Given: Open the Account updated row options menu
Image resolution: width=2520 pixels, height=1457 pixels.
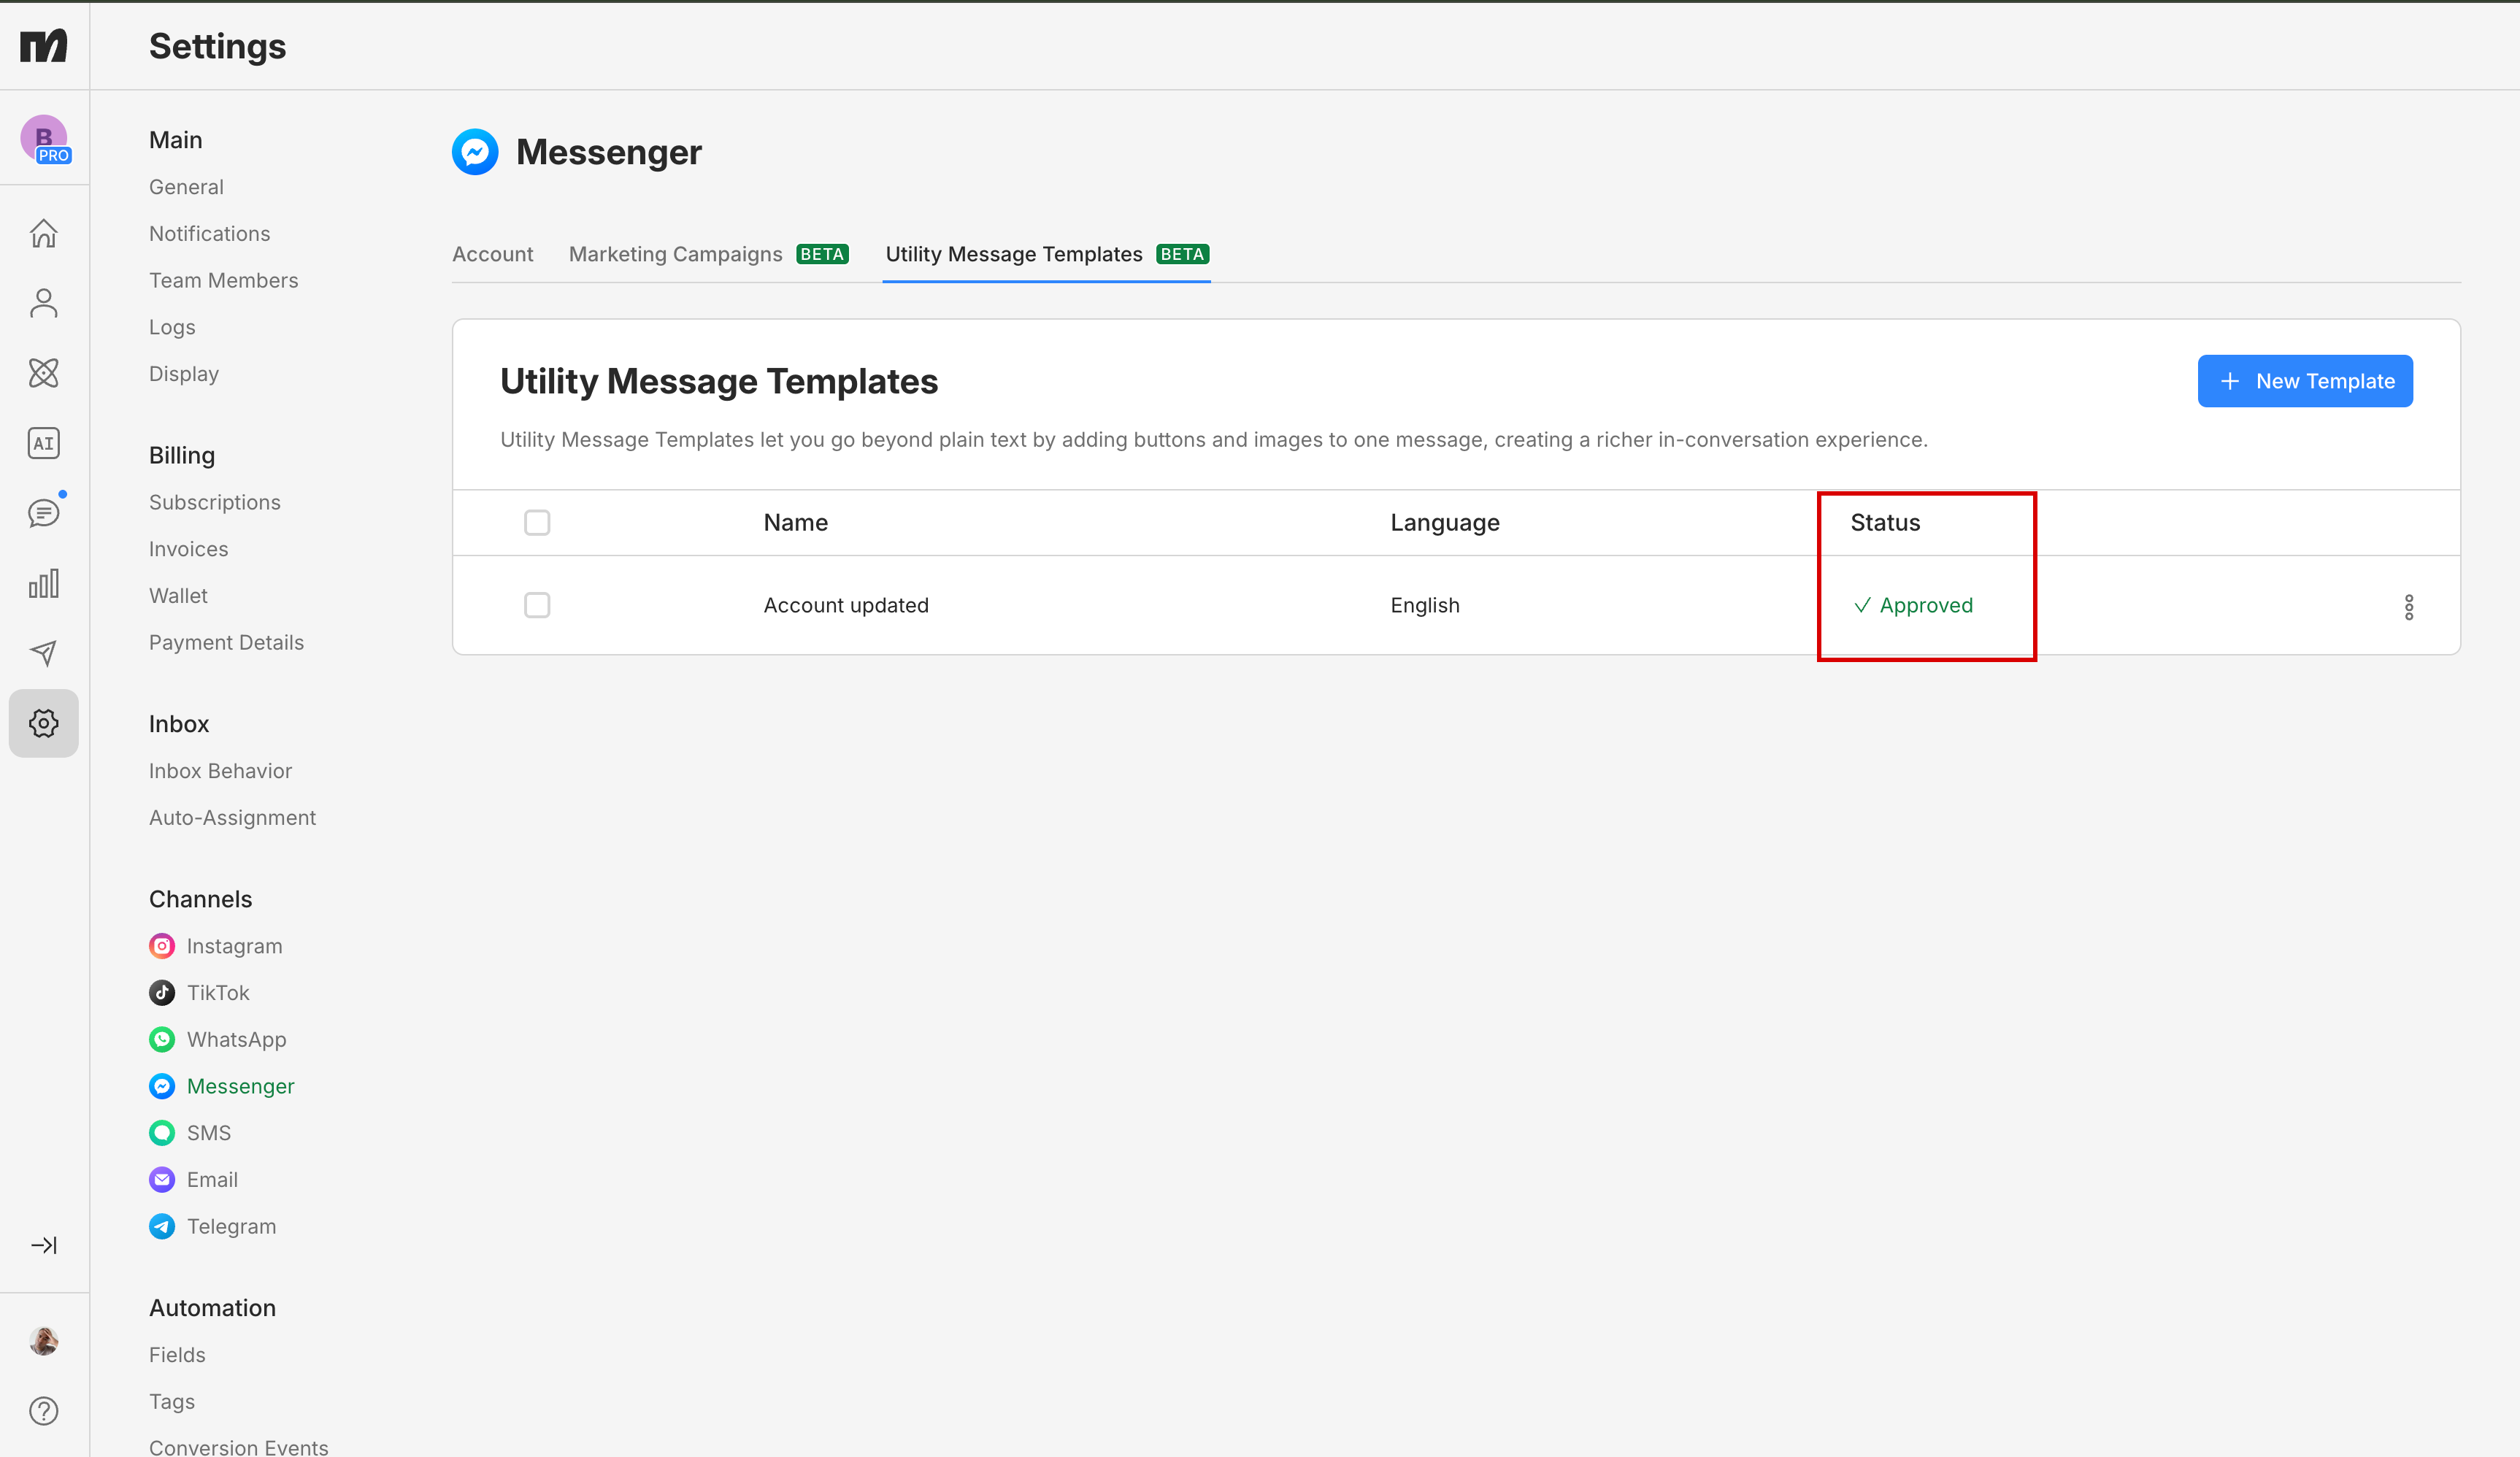Looking at the screenshot, I should point(2408,607).
